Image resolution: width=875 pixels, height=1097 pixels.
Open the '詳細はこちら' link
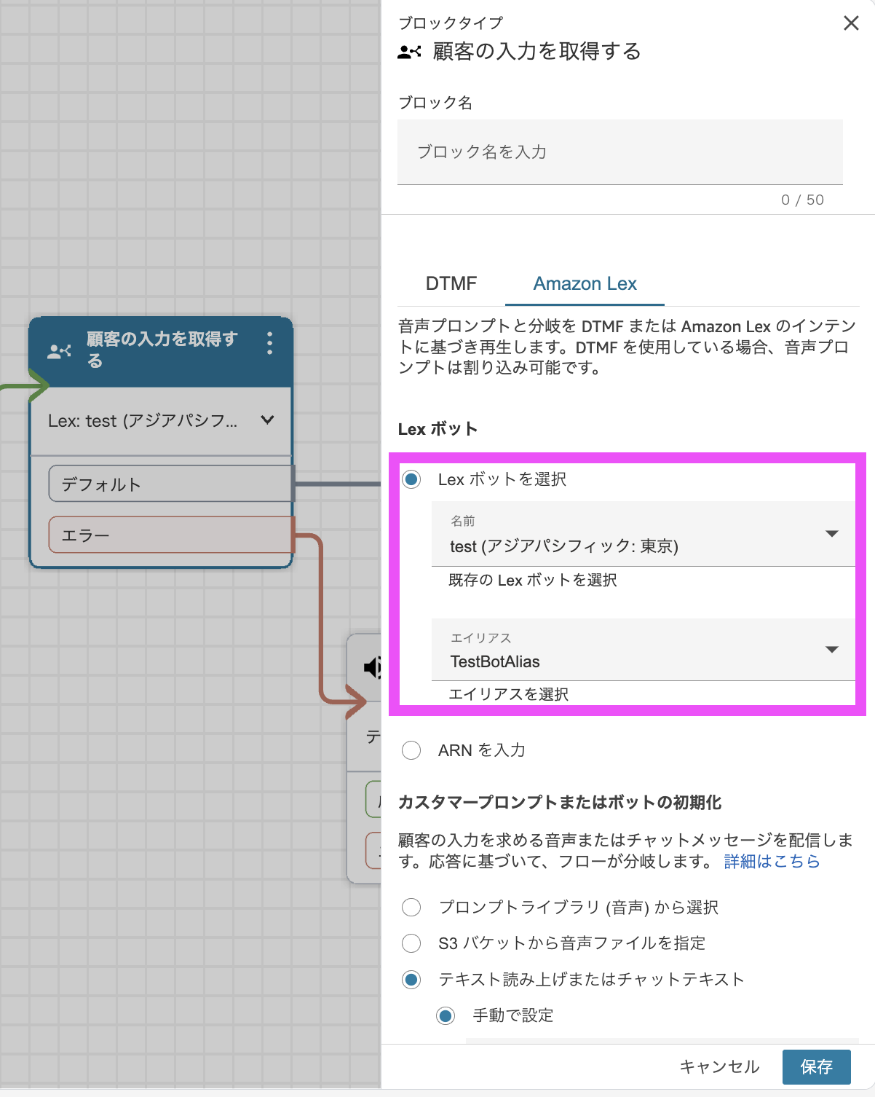click(x=772, y=861)
